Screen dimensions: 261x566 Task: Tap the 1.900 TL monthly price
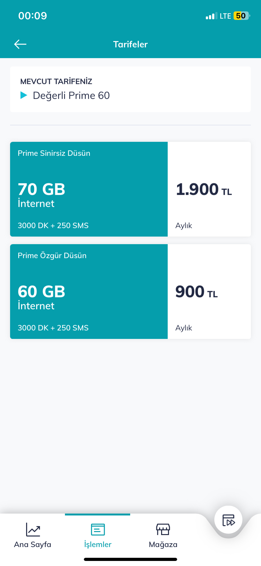pos(204,190)
